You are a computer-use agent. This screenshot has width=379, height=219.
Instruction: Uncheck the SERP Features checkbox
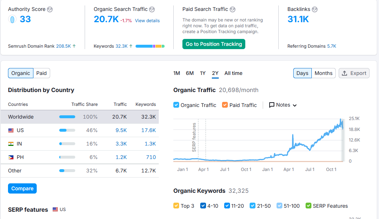point(309,206)
